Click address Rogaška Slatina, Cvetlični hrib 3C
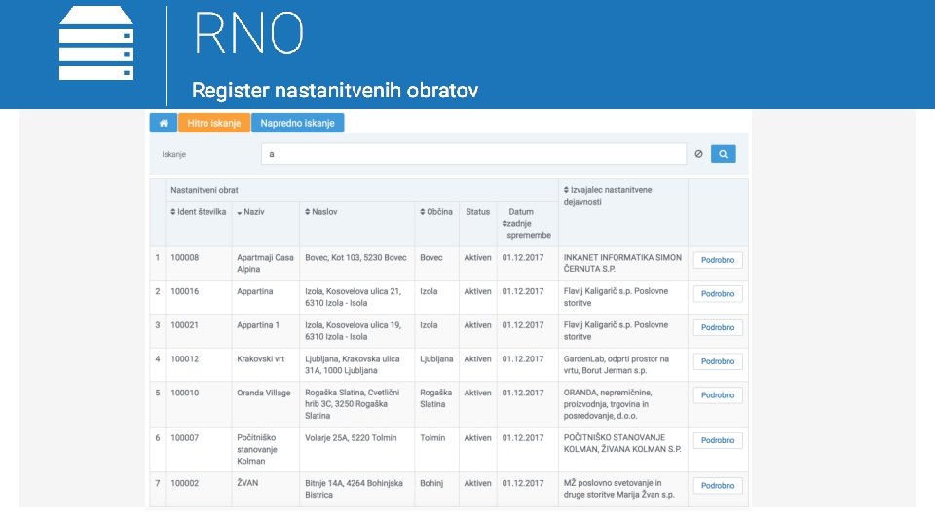The height and width of the screenshot is (526, 935). click(x=353, y=404)
